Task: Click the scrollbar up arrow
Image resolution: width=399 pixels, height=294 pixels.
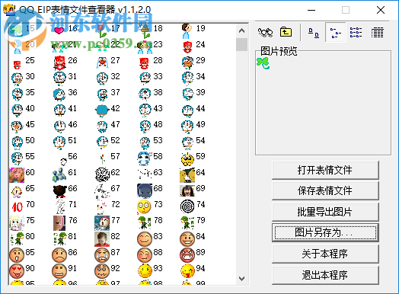Action: [x=241, y=30]
